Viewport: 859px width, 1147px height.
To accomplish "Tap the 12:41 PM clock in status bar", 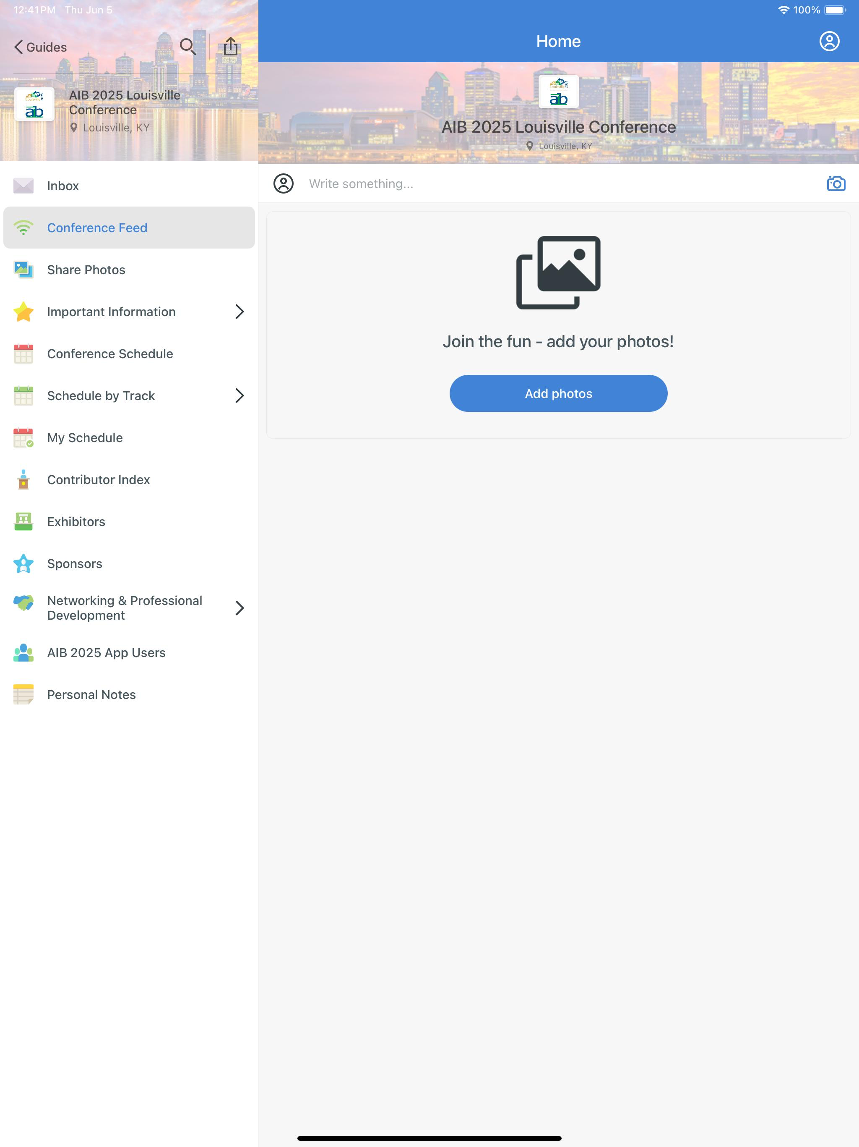I will [x=34, y=10].
